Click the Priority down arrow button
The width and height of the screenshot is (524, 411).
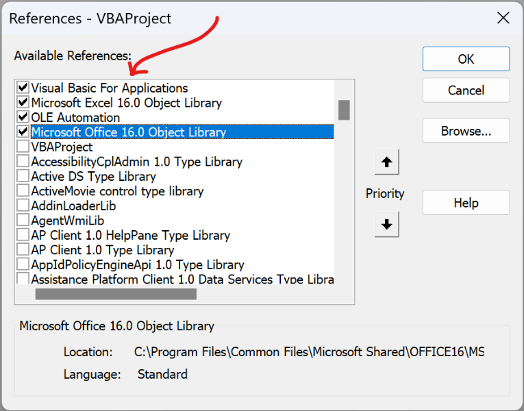click(386, 225)
